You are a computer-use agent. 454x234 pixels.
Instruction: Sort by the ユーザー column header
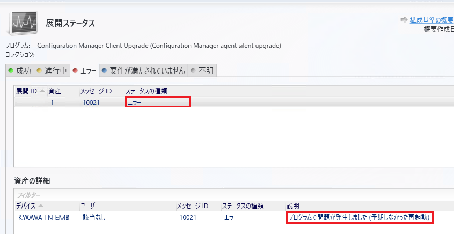[x=128, y=206]
